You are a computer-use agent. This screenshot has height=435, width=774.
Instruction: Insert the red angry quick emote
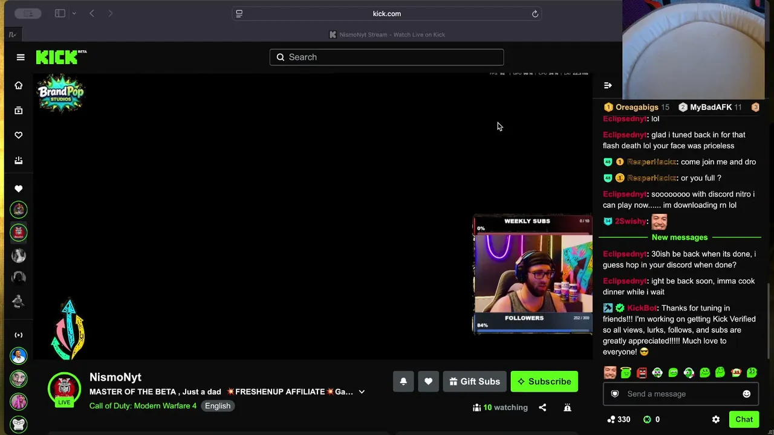642,373
